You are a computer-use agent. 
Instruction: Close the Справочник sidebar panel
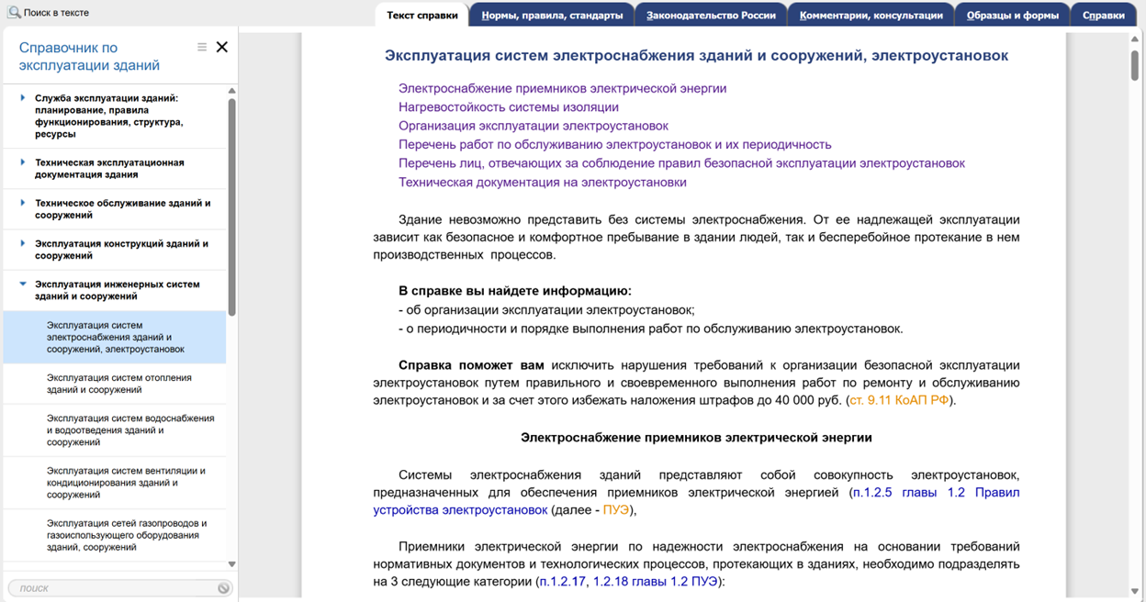point(222,47)
